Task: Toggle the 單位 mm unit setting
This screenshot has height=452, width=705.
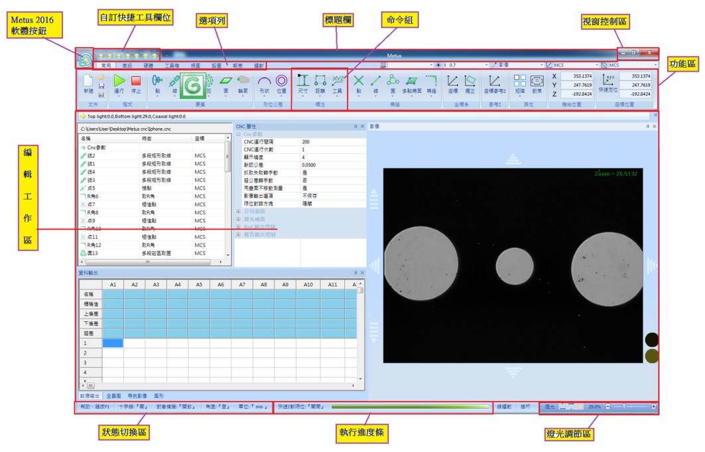Action: 253,407
